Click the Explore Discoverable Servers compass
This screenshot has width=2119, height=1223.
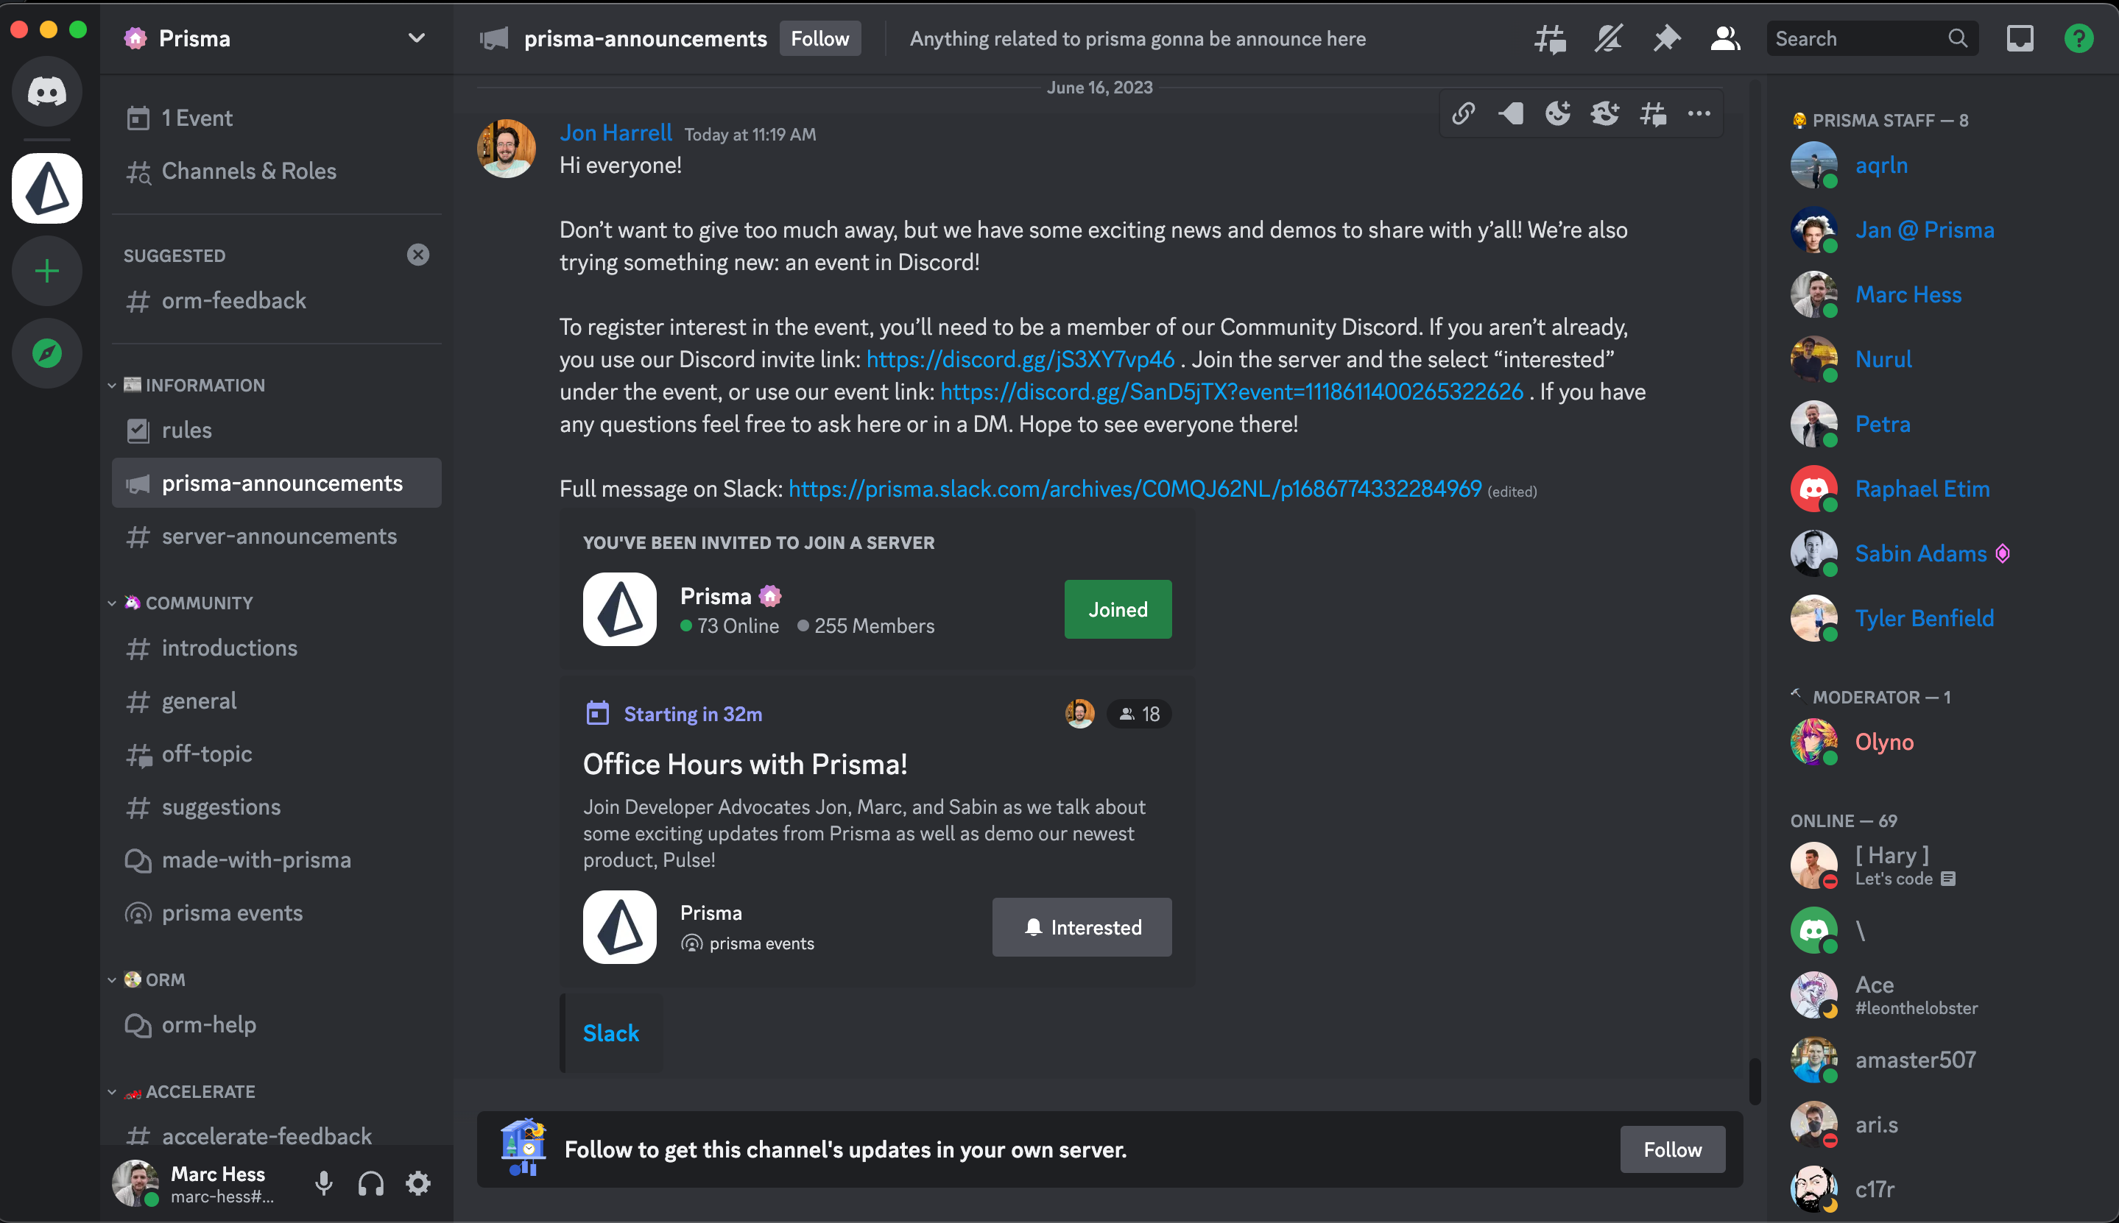tap(47, 352)
